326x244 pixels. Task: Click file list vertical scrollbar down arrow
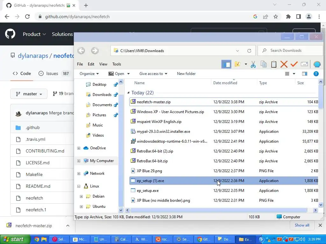321,205
